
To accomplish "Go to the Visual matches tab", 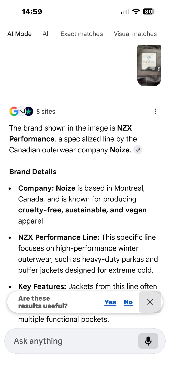I will [135, 34].
